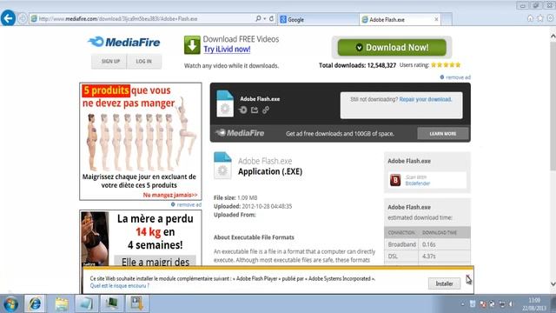Switch to the Google tab
Viewport: 556px width, 313px height.
click(x=318, y=19)
